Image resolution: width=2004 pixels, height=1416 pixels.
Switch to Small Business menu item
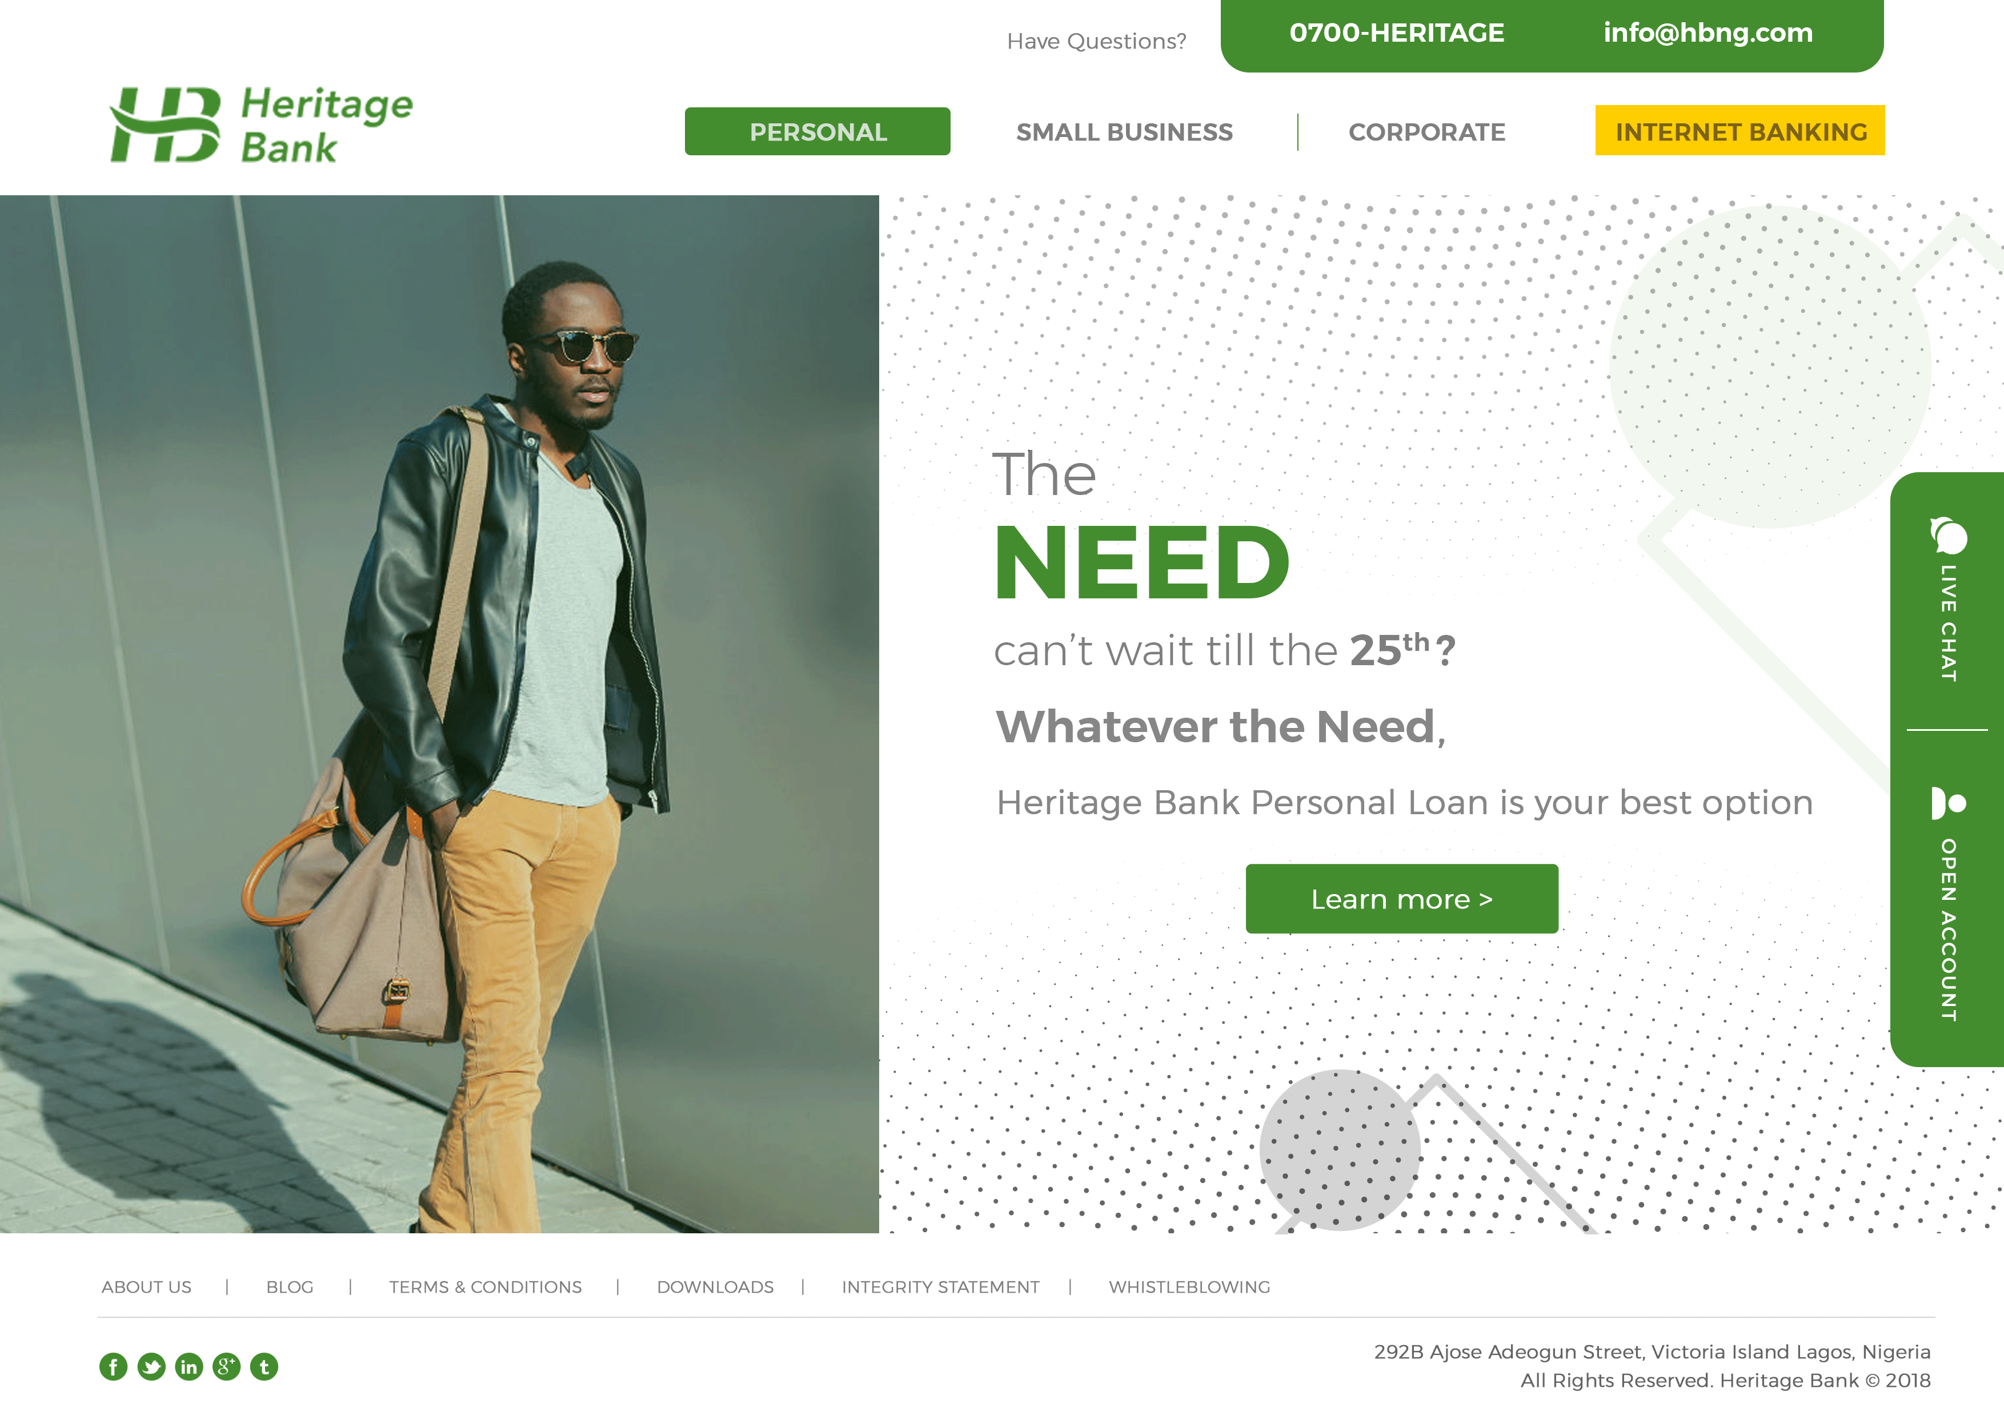pyautogui.click(x=1124, y=132)
